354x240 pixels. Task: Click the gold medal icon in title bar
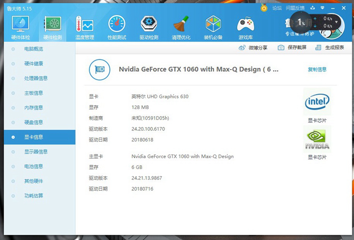(264, 8)
